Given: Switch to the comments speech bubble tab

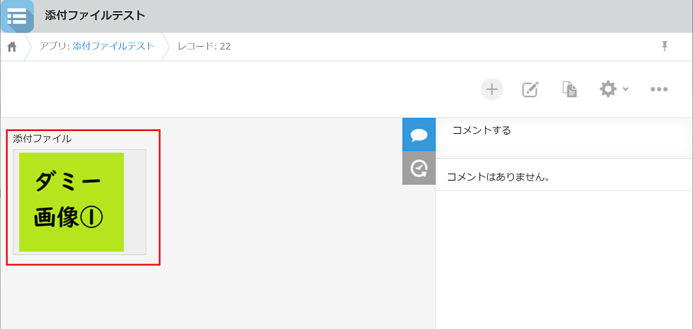Looking at the screenshot, I should click(419, 135).
